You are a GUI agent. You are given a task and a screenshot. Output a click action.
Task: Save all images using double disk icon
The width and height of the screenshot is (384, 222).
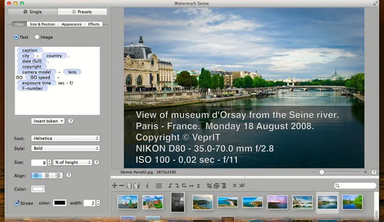tap(137, 186)
